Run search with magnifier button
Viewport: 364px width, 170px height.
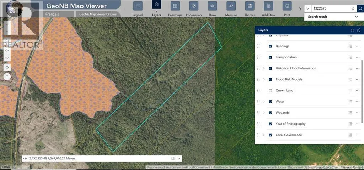360,8
